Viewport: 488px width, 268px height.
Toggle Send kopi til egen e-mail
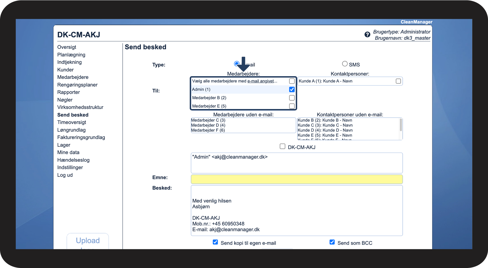pos(215,242)
